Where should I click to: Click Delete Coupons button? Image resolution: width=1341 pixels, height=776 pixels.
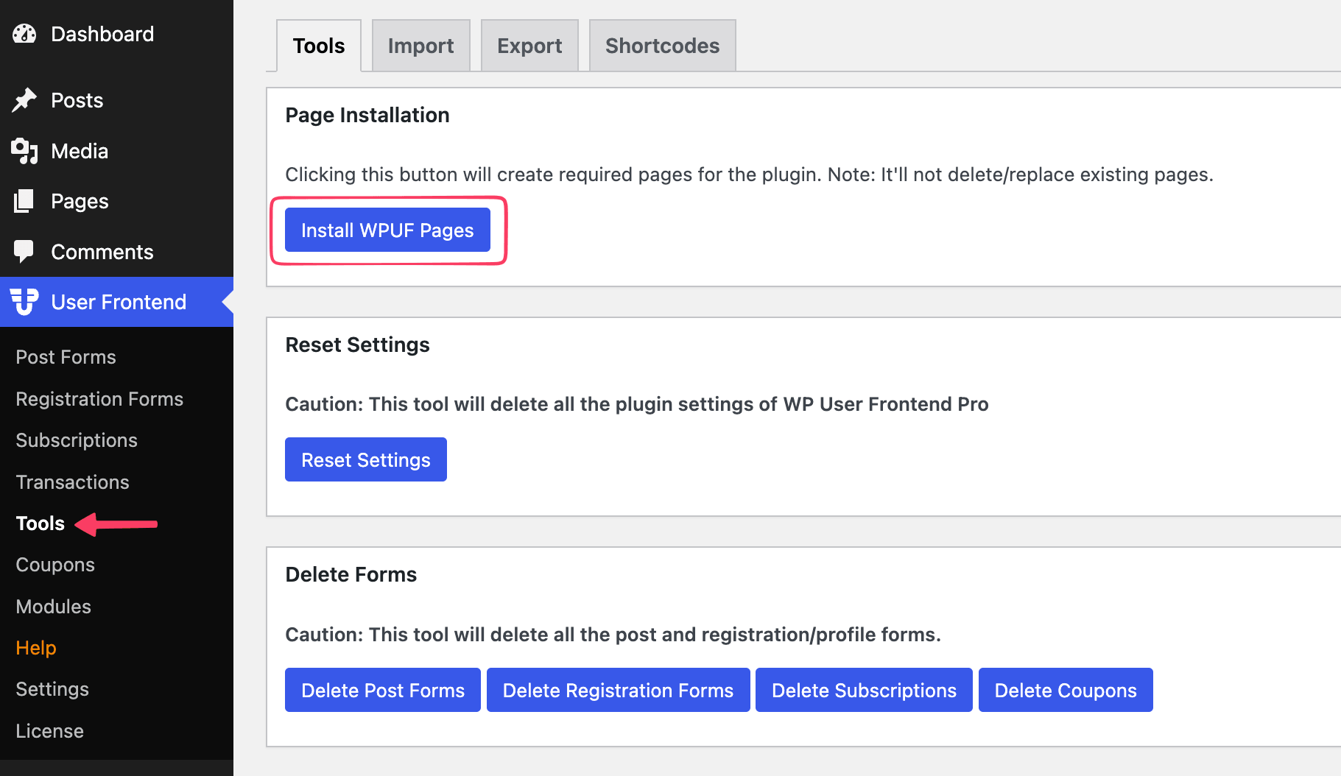(1066, 691)
